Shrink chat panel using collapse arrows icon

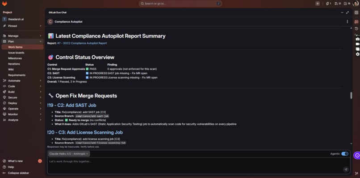[x=347, y=12]
